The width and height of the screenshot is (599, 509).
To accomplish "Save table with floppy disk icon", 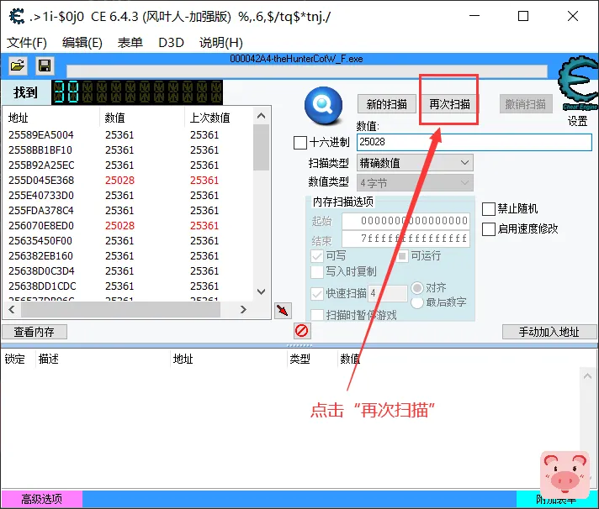I will pos(45,66).
